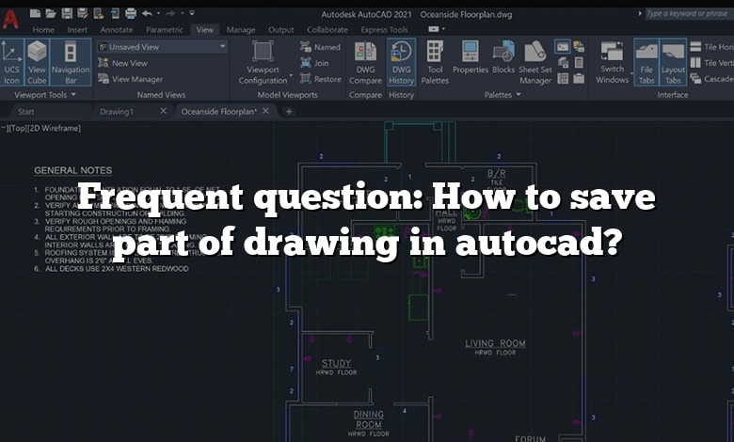
Task: Click the [Top] viewport view control
Action: point(18,128)
